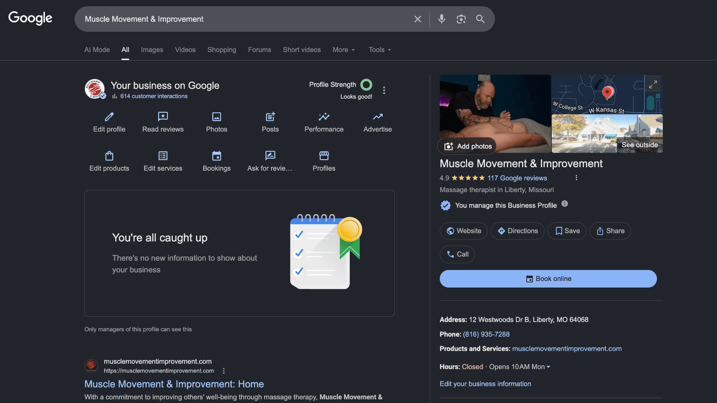Open See outside street view thumbnail

[607, 134]
